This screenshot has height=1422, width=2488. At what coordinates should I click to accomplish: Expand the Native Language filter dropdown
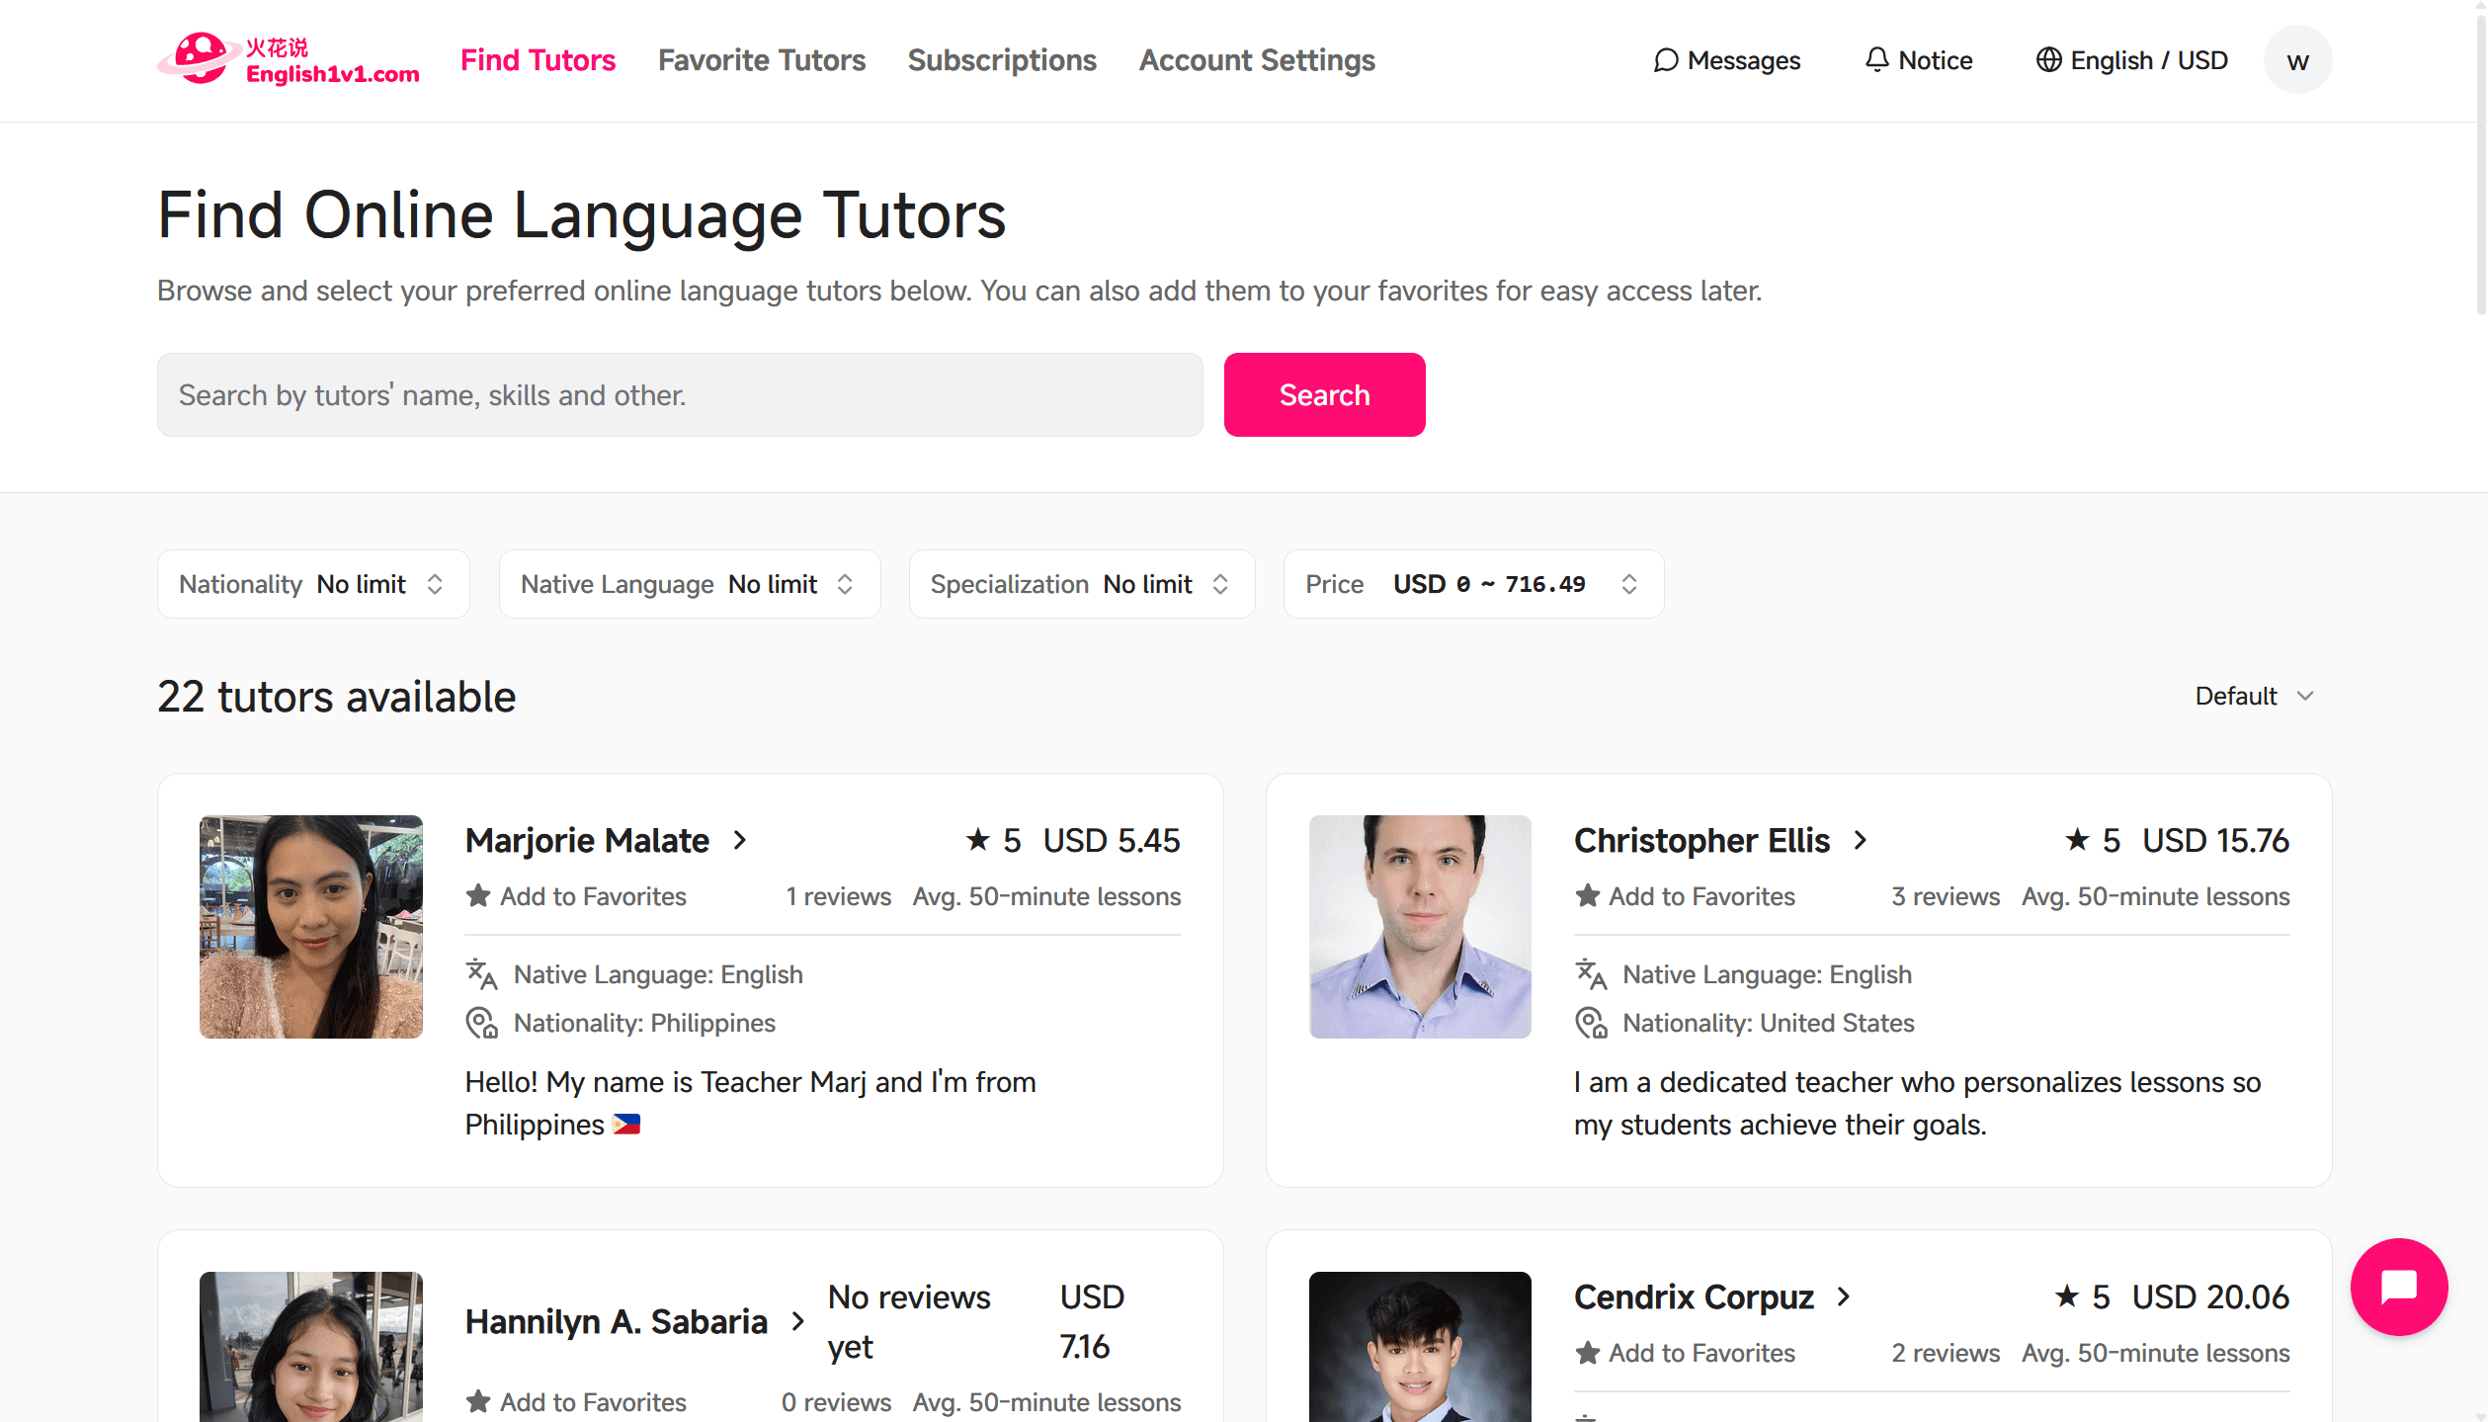(689, 584)
